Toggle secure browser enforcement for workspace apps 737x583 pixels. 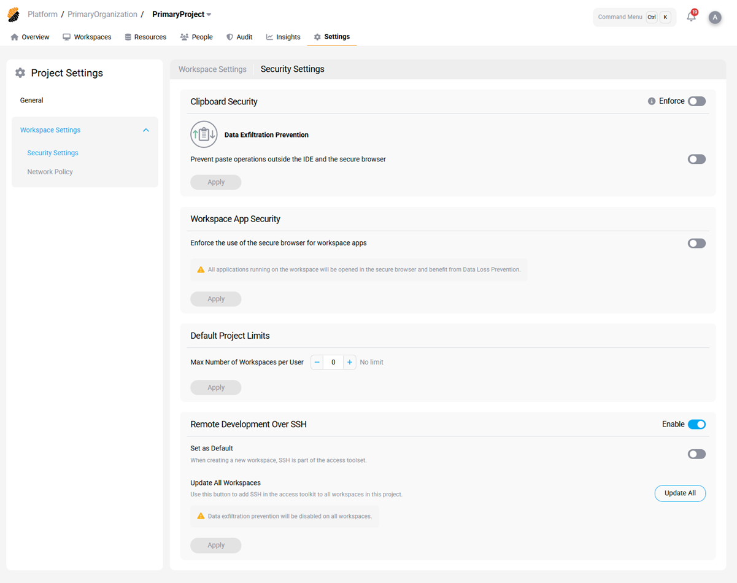[x=696, y=243]
